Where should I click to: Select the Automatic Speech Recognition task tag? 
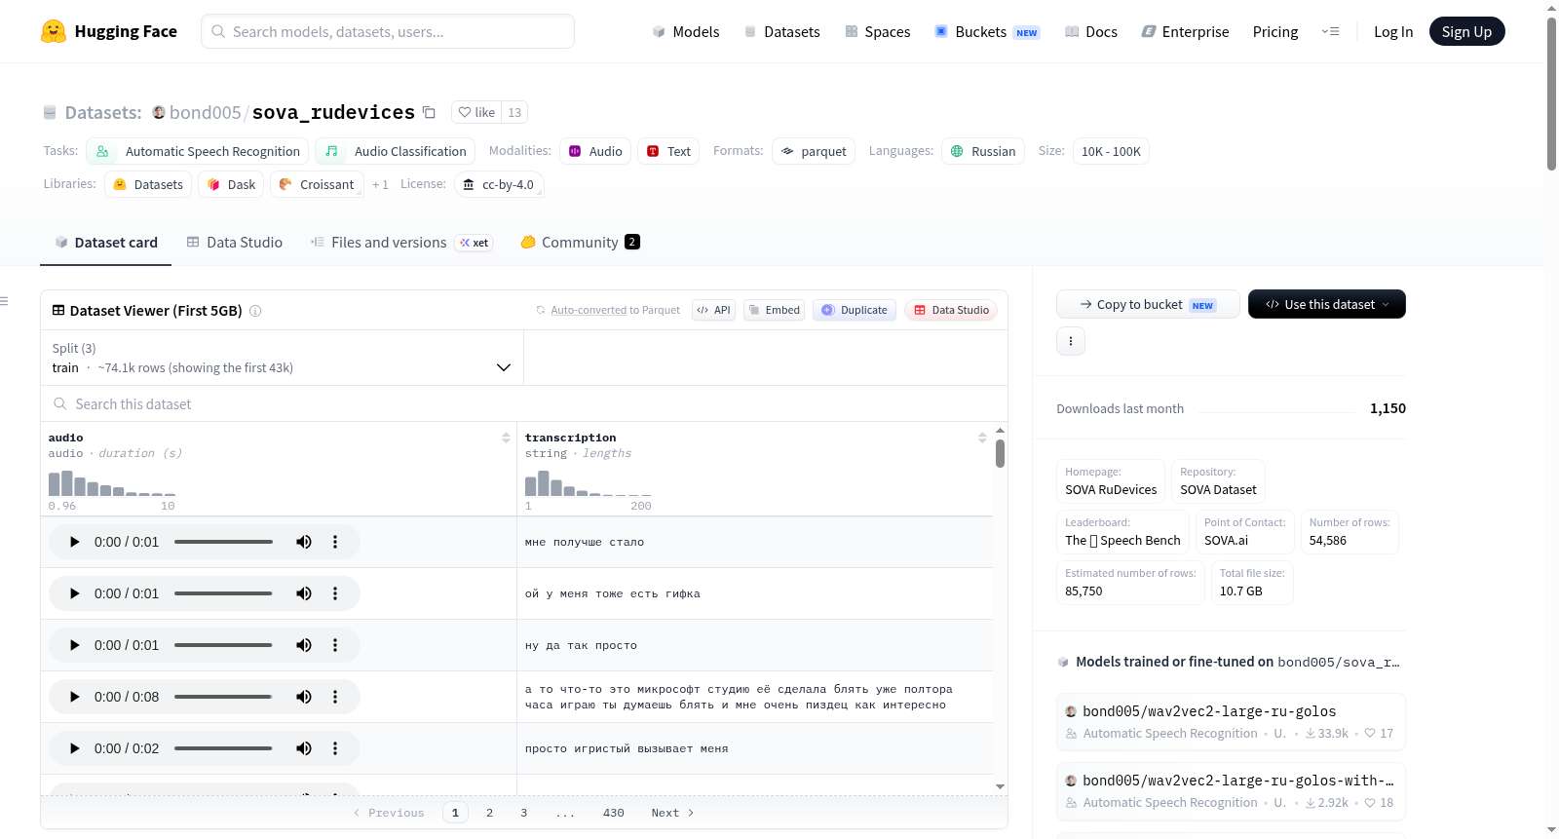pyautogui.click(x=197, y=151)
